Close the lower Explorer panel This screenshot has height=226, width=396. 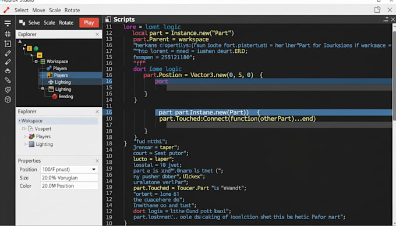[x=97, y=112]
